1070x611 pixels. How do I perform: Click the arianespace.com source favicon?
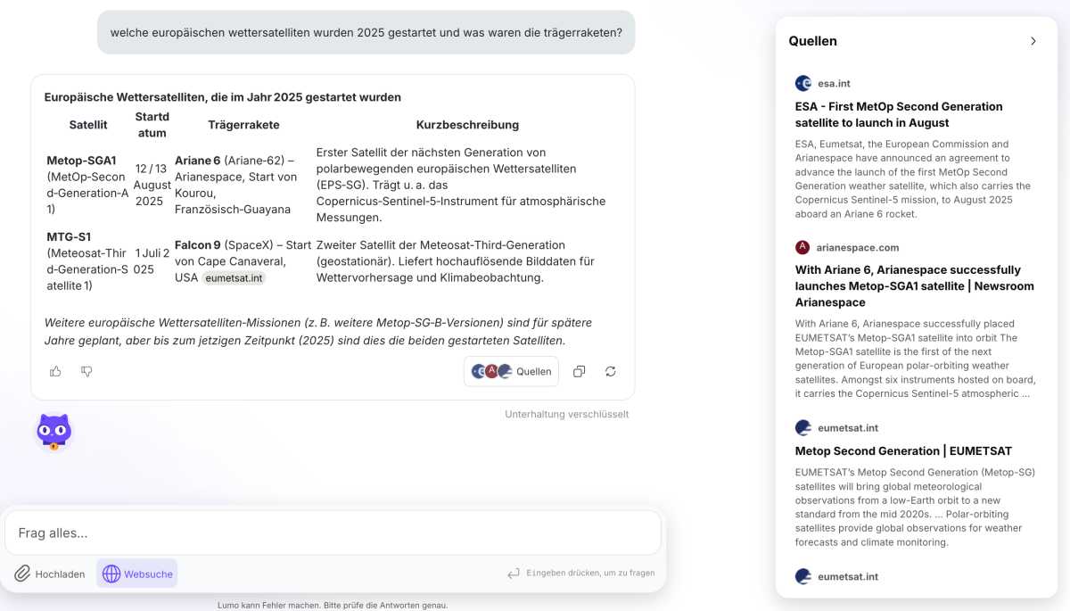click(803, 247)
